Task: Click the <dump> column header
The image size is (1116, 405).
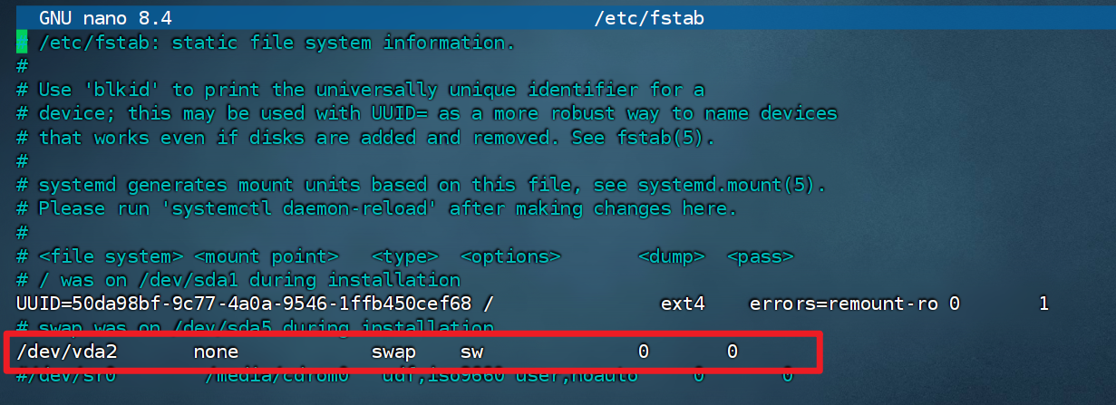Action: [672, 256]
